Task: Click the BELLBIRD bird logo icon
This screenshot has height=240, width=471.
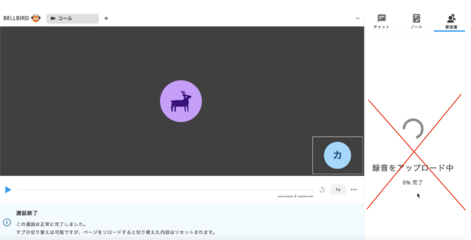Action: pyautogui.click(x=36, y=18)
